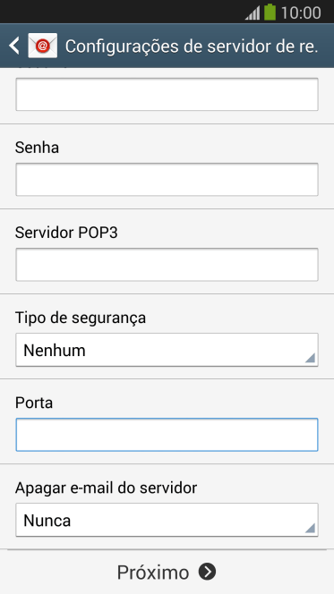Tap the Porta label
This screenshot has width=334, height=594.
[x=34, y=403]
